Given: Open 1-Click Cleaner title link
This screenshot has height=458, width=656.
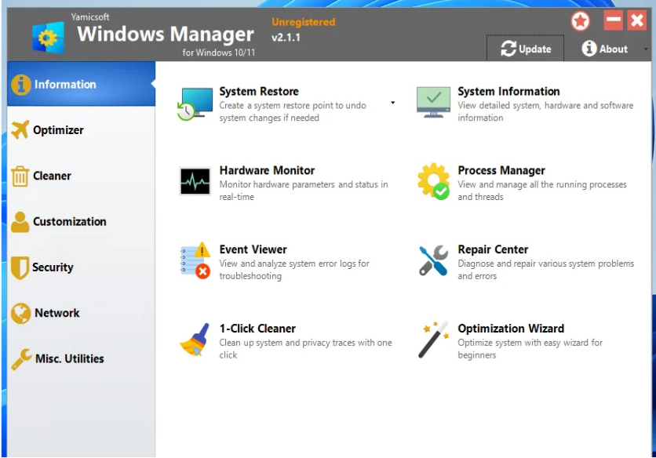Looking at the screenshot, I should tap(257, 329).
